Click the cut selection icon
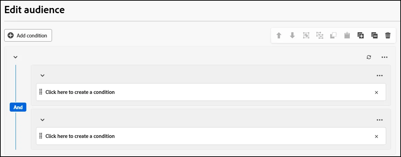Screen dimensions: 401x157 click(x=333, y=36)
